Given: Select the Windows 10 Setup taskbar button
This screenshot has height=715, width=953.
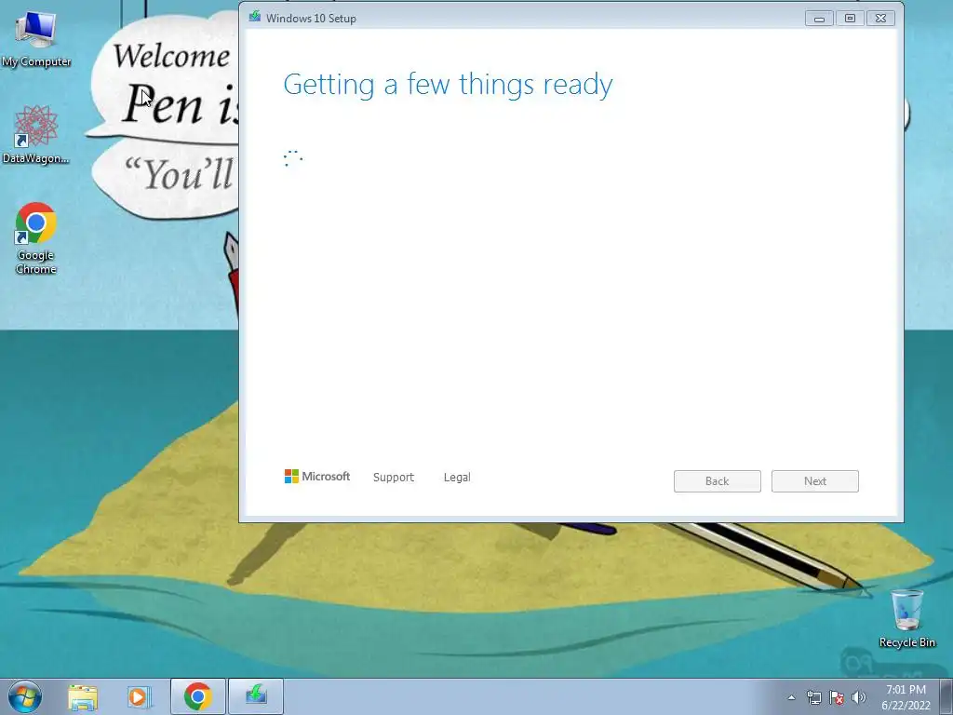Looking at the screenshot, I should (256, 696).
